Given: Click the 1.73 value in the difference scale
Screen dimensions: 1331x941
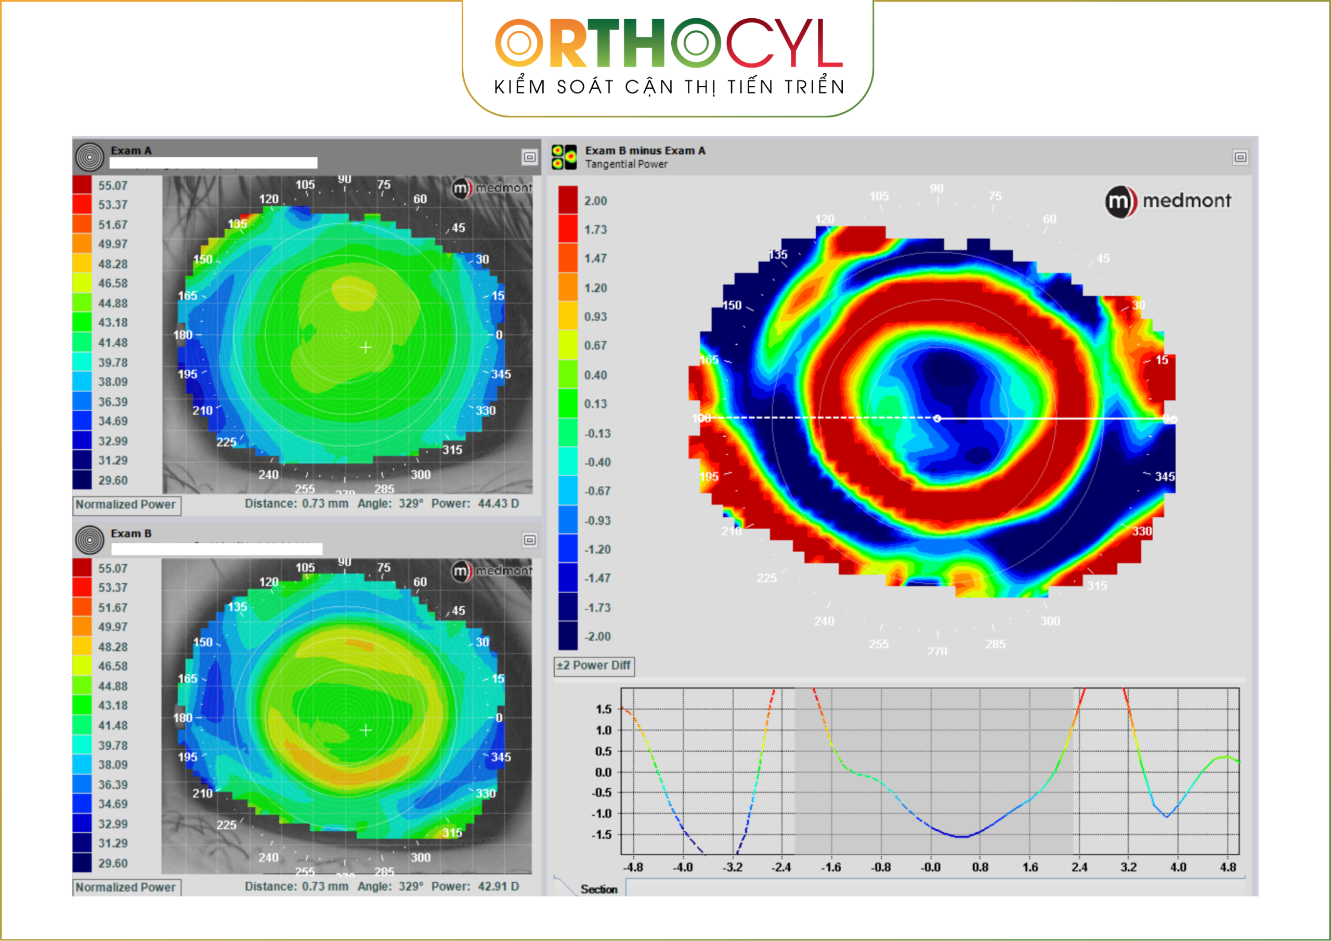Looking at the screenshot, I should click(595, 230).
